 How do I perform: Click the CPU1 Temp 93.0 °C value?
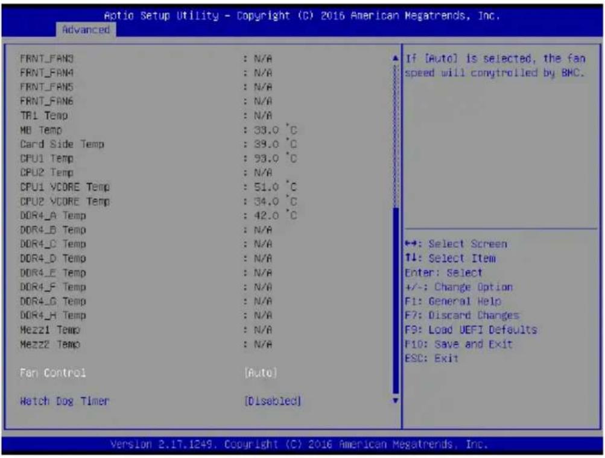point(276,158)
